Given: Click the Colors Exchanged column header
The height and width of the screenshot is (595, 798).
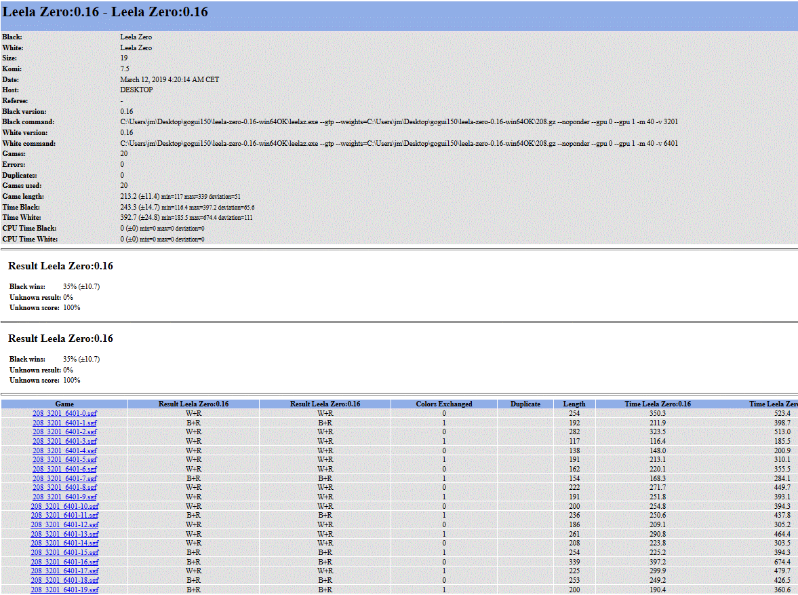Looking at the screenshot, I should [x=444, y=404].
